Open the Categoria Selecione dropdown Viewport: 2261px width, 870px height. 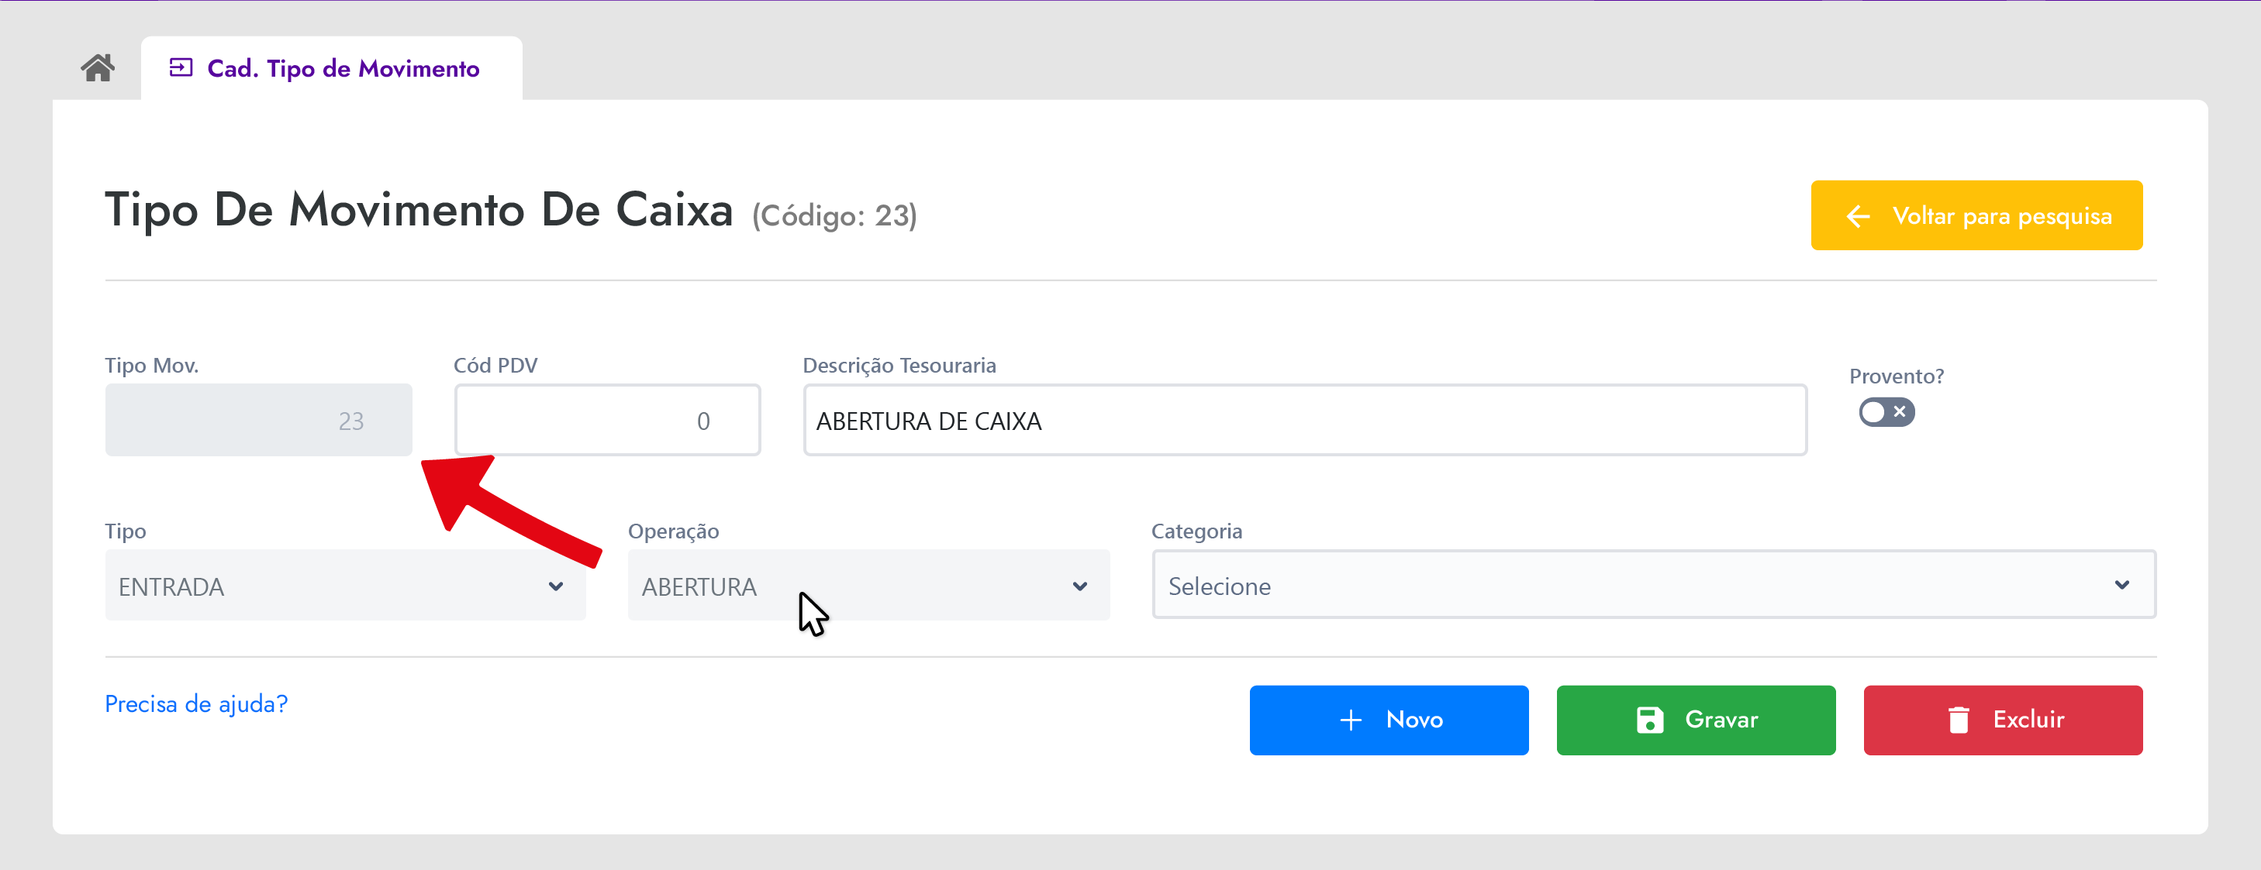click(x=1653, y=585)
